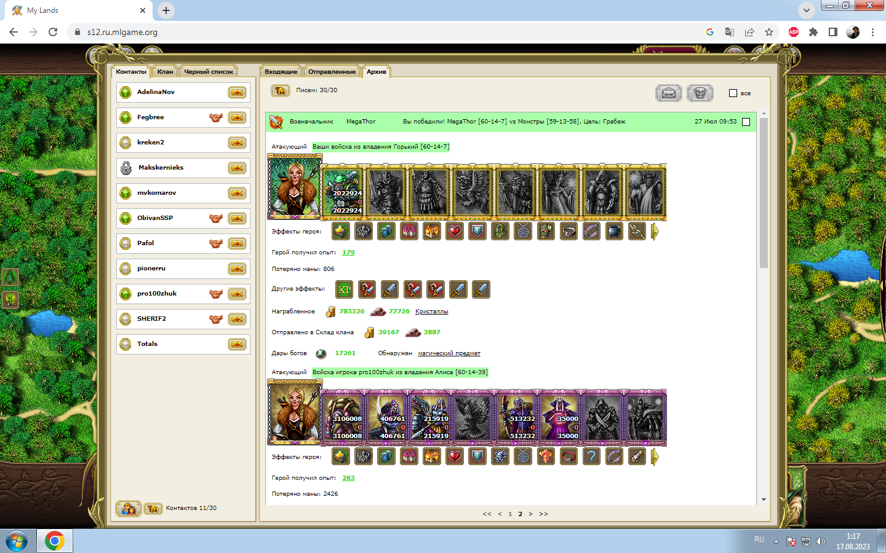Image resolution: width=886 pixels, height=553 pixels.
Task: Click the Windows Start button
Action: point(17,541)
